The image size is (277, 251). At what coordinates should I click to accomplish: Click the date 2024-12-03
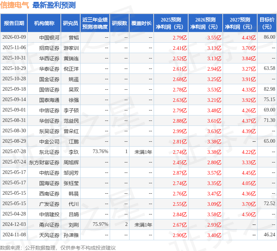coord(14,224)
